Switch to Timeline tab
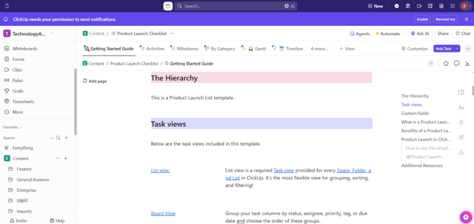This screenshot has width=474, height=224. click(287, 49)
